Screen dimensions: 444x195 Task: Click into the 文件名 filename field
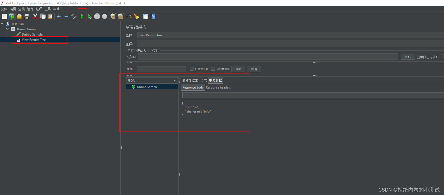(268, 57)
